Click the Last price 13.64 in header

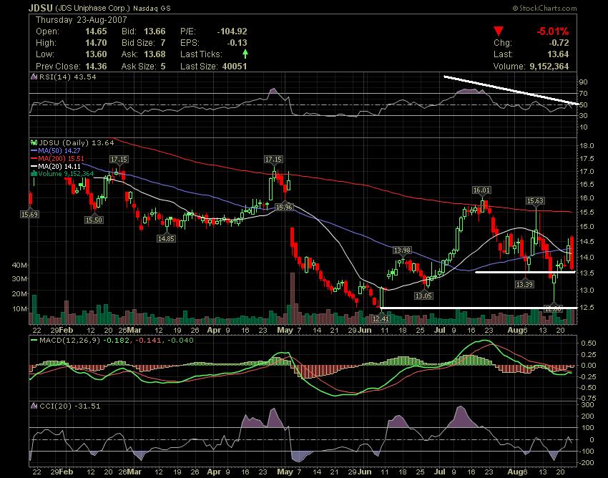(x=558, y=54)
